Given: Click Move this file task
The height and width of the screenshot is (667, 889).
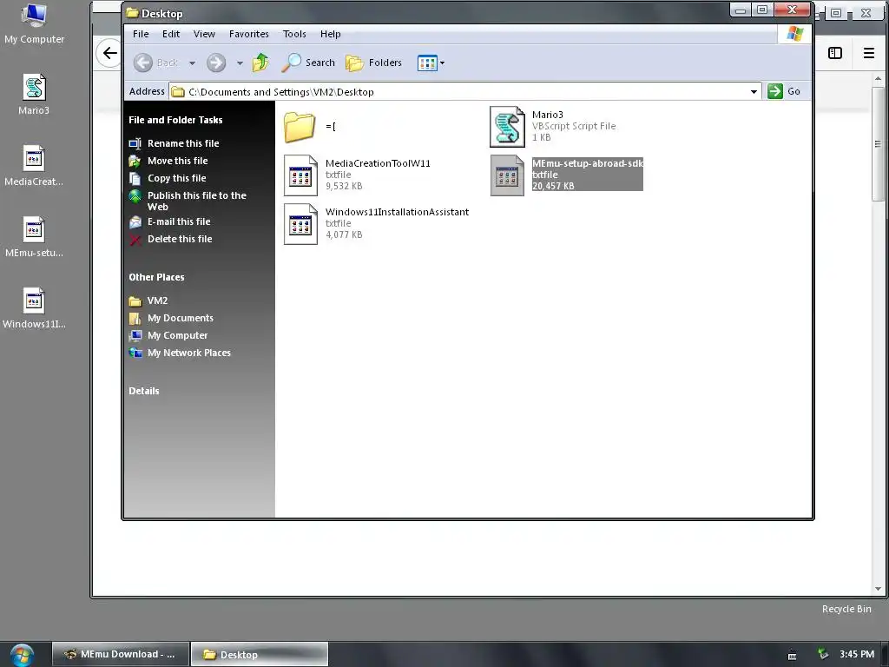Looking at the screenshot, I should tap(177, 161).
